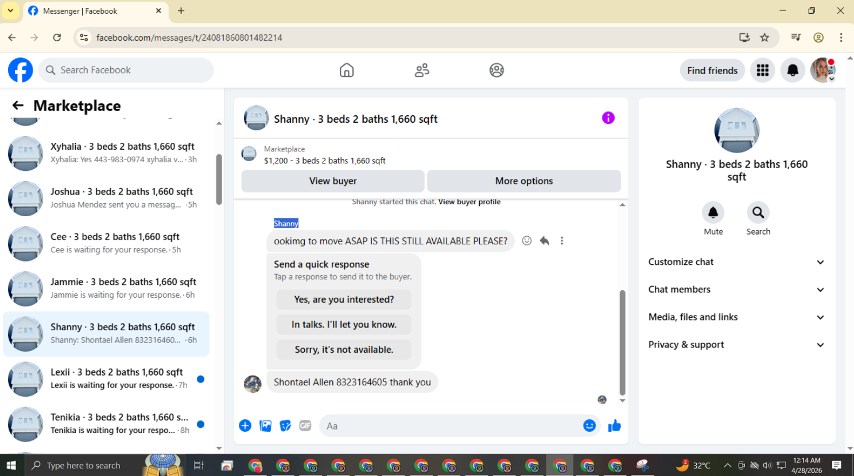Screen dimensions: 854x476
Task: Open conversation information purple icon
Action: (x=608, y=118)
